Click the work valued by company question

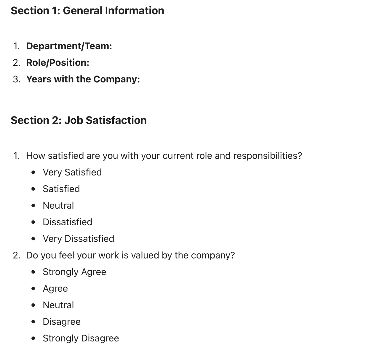point(130,255)
